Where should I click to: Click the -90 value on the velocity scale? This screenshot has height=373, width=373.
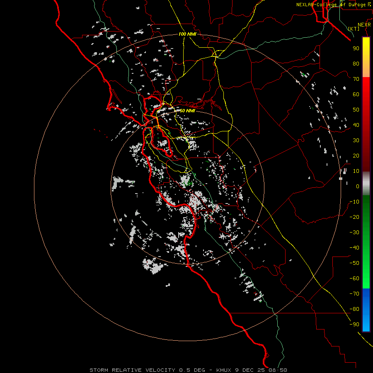354,325
